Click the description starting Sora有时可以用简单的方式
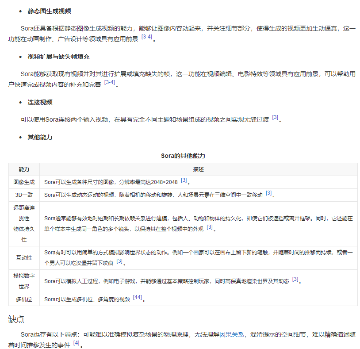Viewport: 360px width, 349px height. pos(199,258)
